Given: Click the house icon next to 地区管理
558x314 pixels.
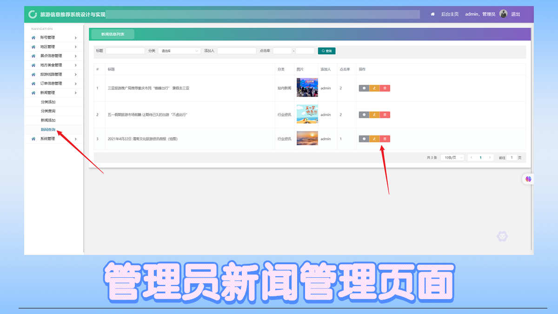Looking at the screenshot, I should pyautogui.click(x=33, y=47).
